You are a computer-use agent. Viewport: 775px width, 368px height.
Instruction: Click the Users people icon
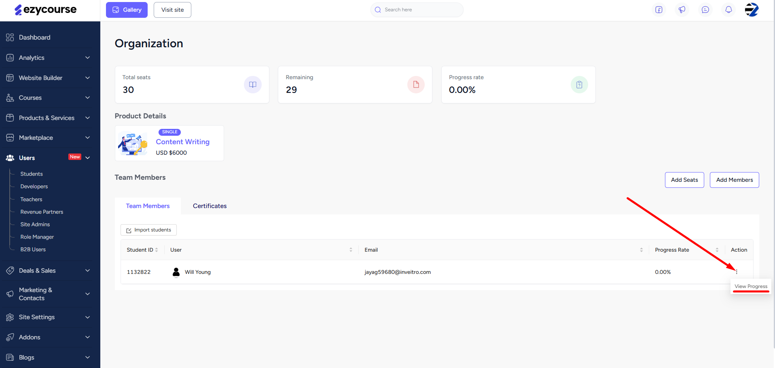10,158
